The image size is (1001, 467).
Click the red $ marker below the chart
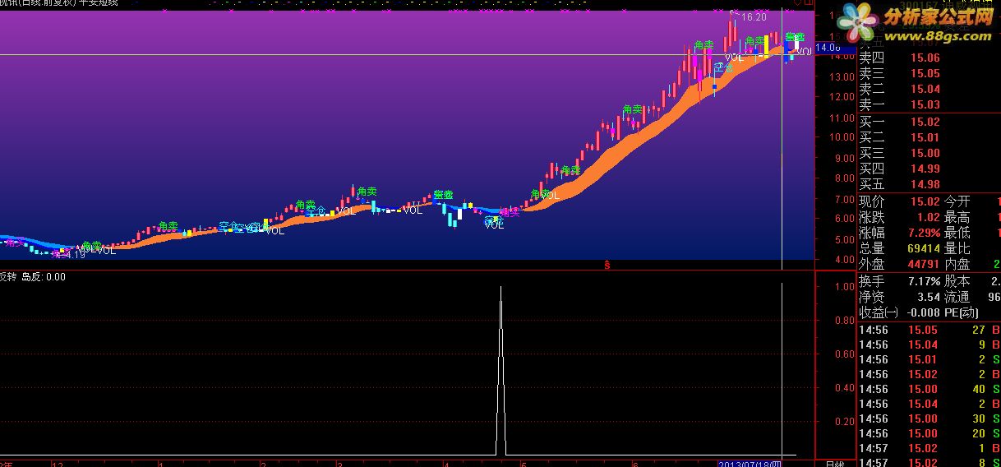[x=607, y=265]
